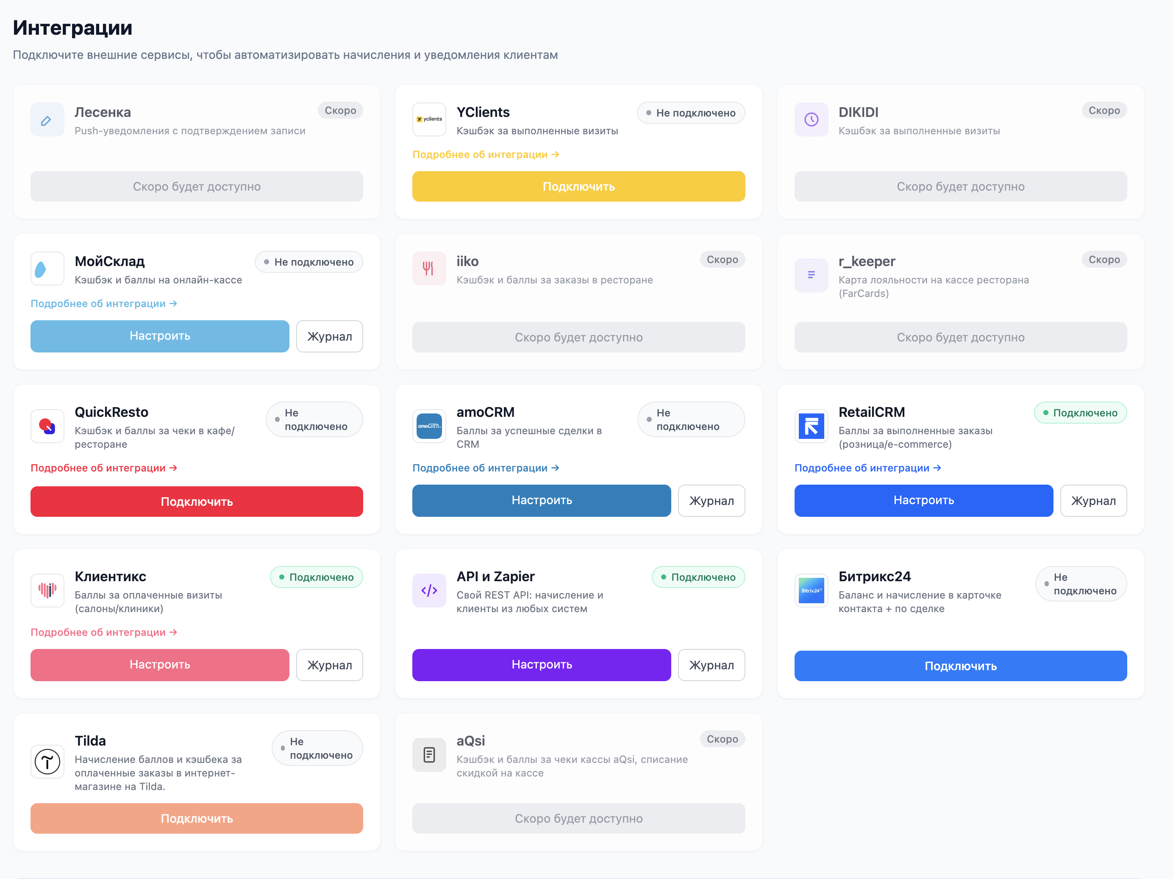
Task: Click the Скоро badge on DIKIDI
Action: point(1104,110)
